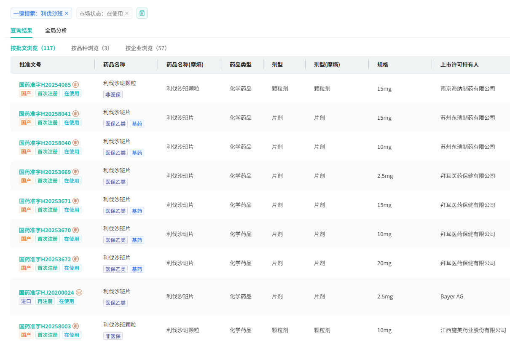Click the 上市许可持有人 column header
The image size is (510, 341).
(x=459, y=64)
